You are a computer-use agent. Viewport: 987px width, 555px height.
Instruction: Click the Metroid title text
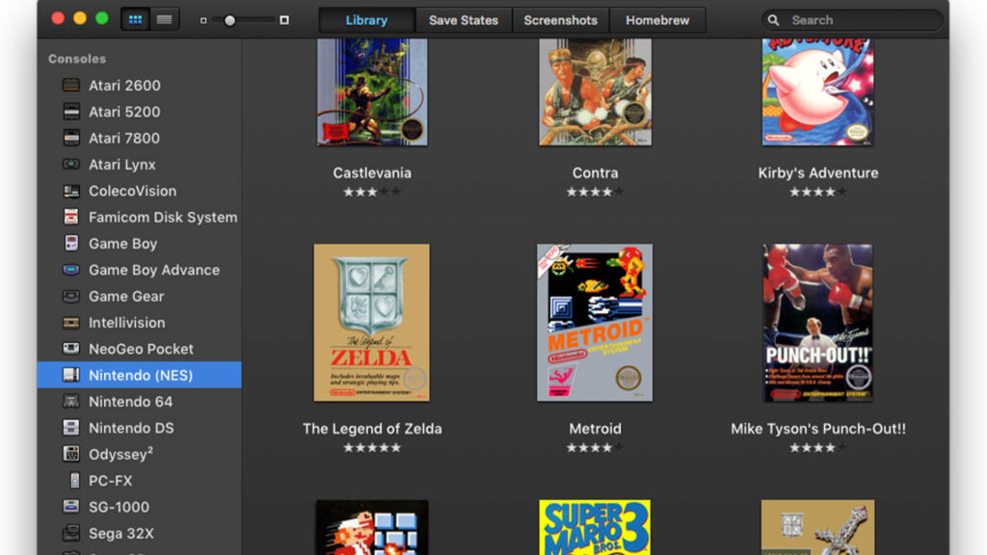pyautogui.click(x=595, y=429)
